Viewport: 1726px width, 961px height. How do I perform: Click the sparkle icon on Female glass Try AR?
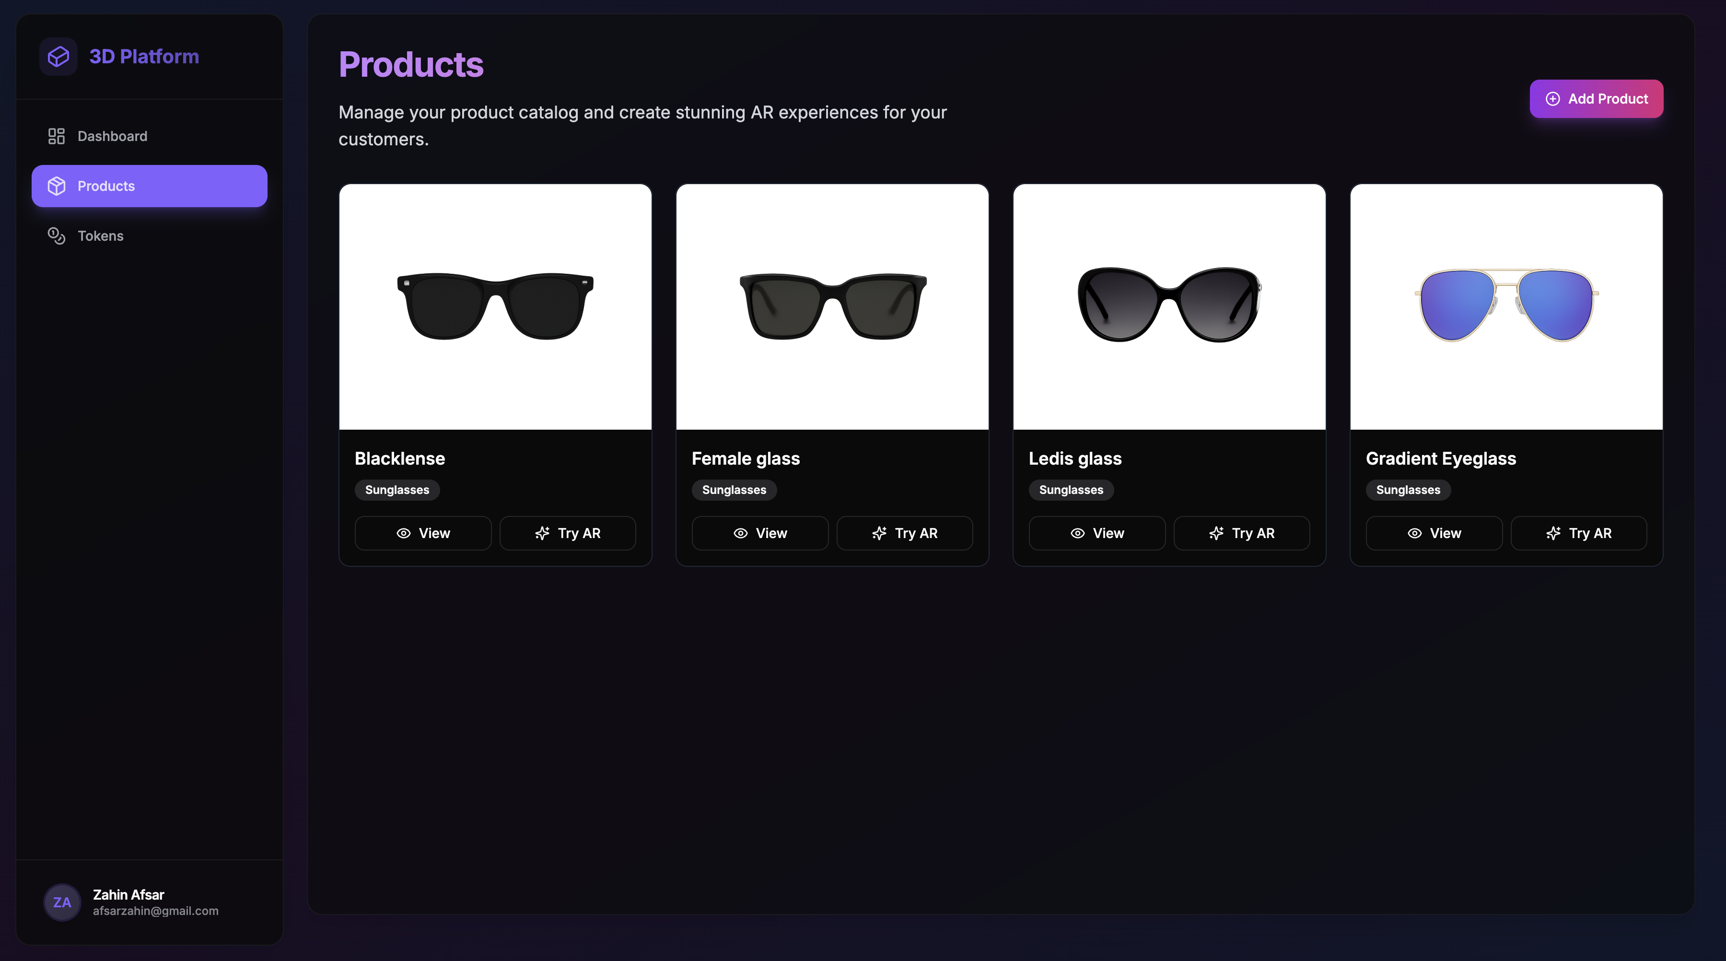click(879, 533)
